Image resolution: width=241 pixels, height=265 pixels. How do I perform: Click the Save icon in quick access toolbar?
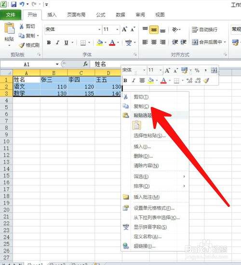13,4
